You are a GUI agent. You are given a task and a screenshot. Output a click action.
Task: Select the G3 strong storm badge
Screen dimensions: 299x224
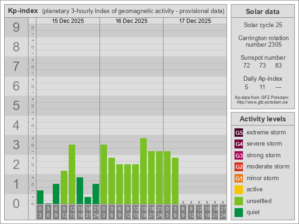pyautogui.click(x=239, y=155)
